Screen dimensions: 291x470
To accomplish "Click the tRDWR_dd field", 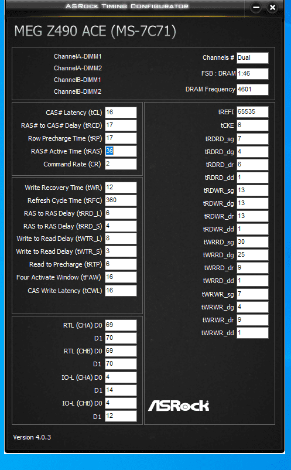I will pyautogui.click(x=252, y=229).
